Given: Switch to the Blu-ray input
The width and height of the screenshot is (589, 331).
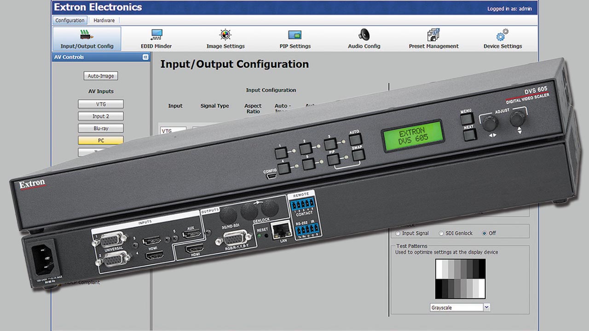Looking at the screenshot, I should coord(101,128).
